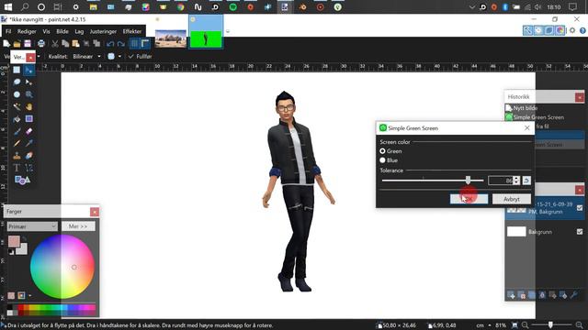Open the Shapes tool
This screenshot has height=330, width=588.
(22, 180)
